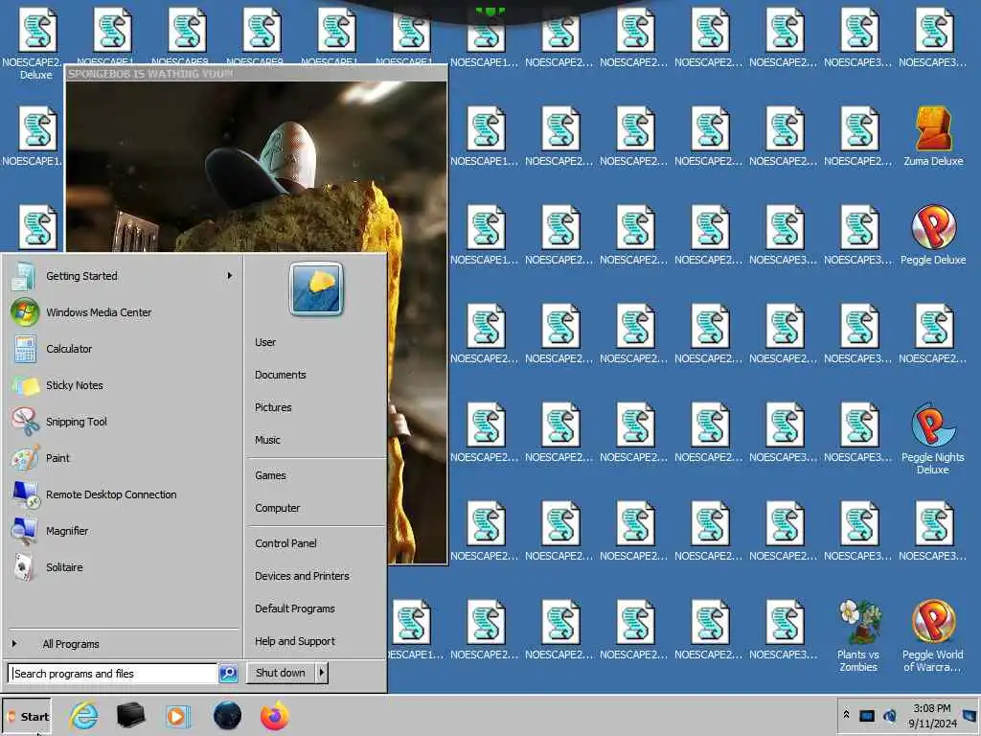Click the Start button
The image size is (981, 736).
(x=26, y=717)
